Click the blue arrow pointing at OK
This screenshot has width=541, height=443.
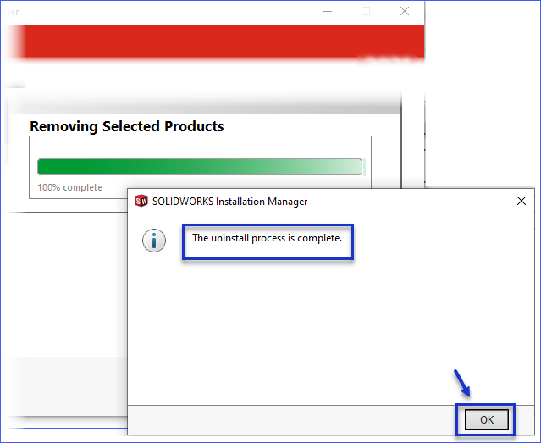[x=461, y=382]
